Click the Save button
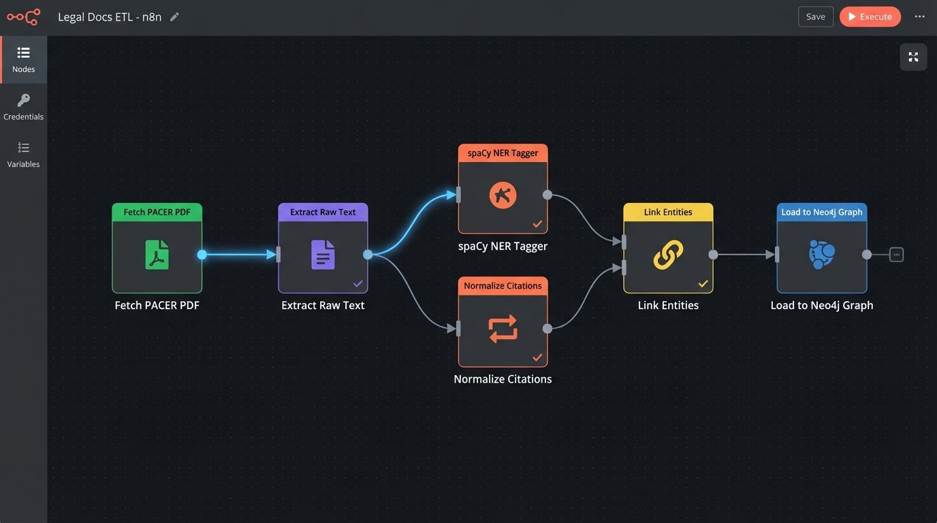The image size is (937, 523). (x=815, y=17)
